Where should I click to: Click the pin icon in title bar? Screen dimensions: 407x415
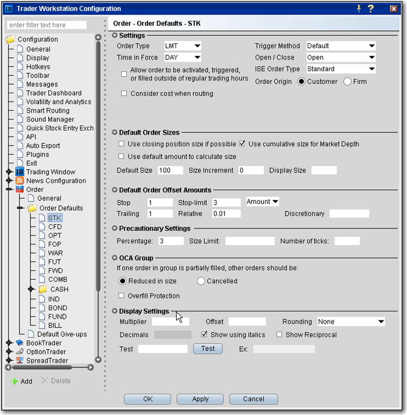[359, 9]
